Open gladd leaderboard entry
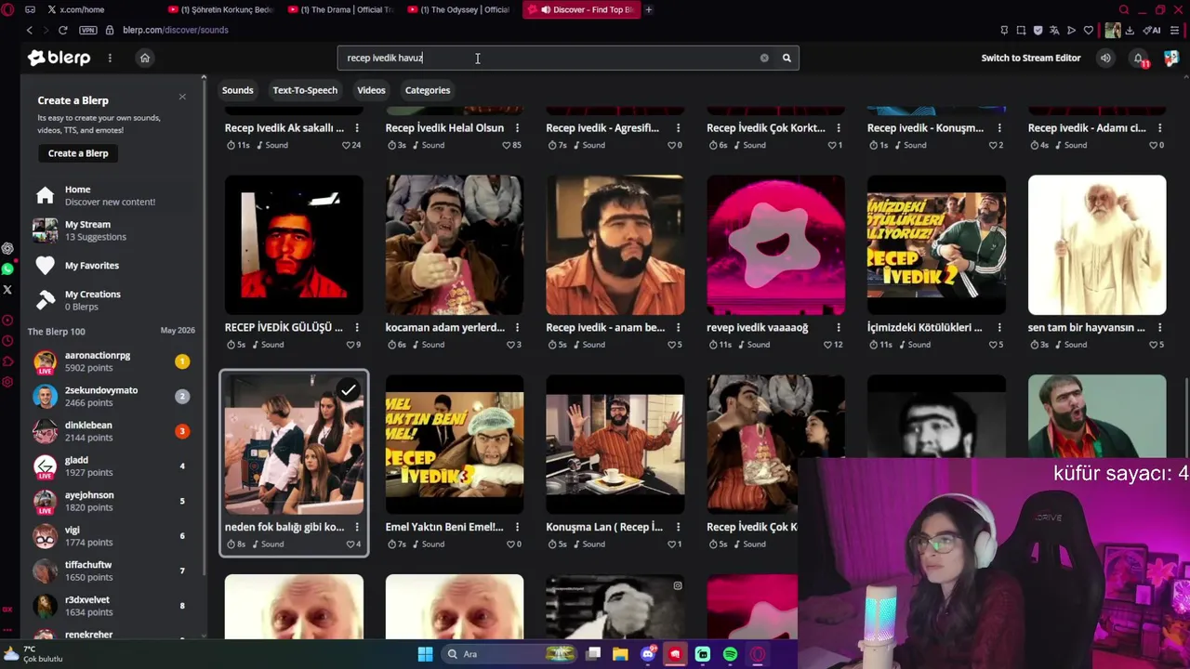Image resolution: width=1190 pixels, height=669 pixels. pos(112,466)
